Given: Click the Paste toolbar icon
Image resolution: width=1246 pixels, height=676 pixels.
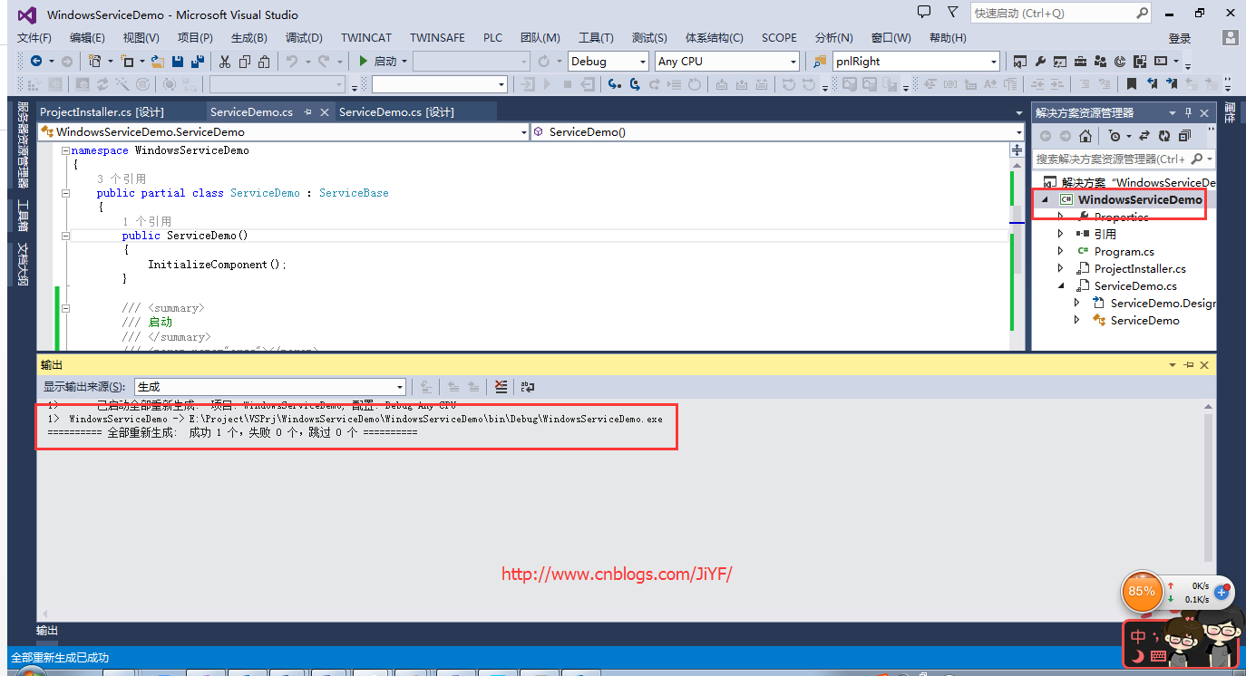Looking at the screenshot, I should (x=264, y=62).
